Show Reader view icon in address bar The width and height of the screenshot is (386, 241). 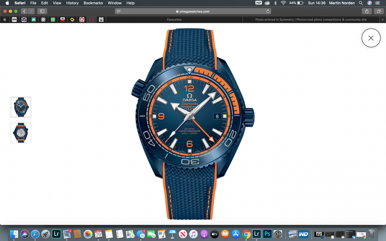pos(118,11)
